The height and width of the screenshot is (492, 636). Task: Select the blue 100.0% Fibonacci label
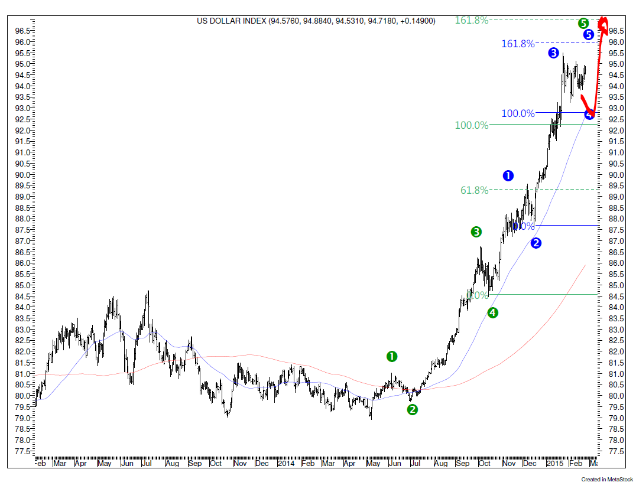[518, 113]
